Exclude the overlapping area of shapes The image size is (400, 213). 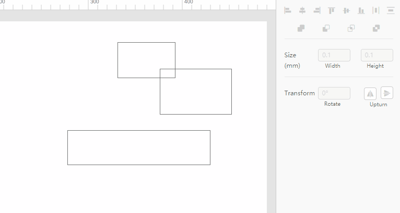pyautogui.click(x=376, y=28)
